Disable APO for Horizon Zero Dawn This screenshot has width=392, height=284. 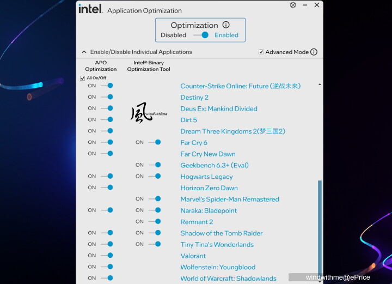[107, 188]
